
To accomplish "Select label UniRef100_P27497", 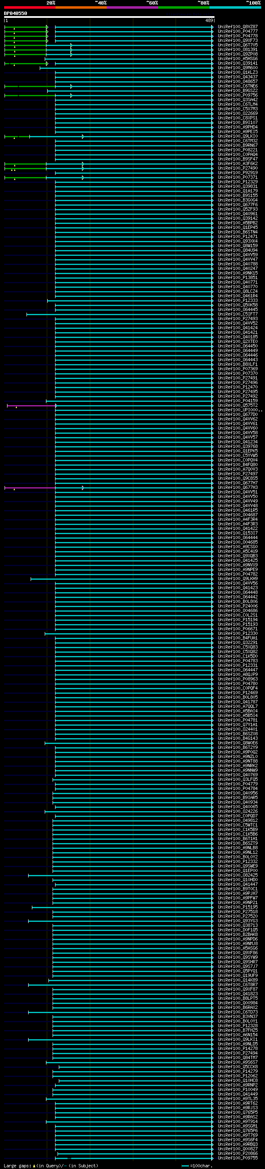I will [x=237, y=474].
